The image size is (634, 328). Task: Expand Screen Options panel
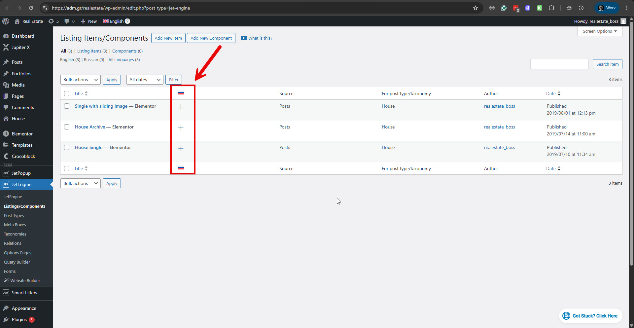point(600,31)
